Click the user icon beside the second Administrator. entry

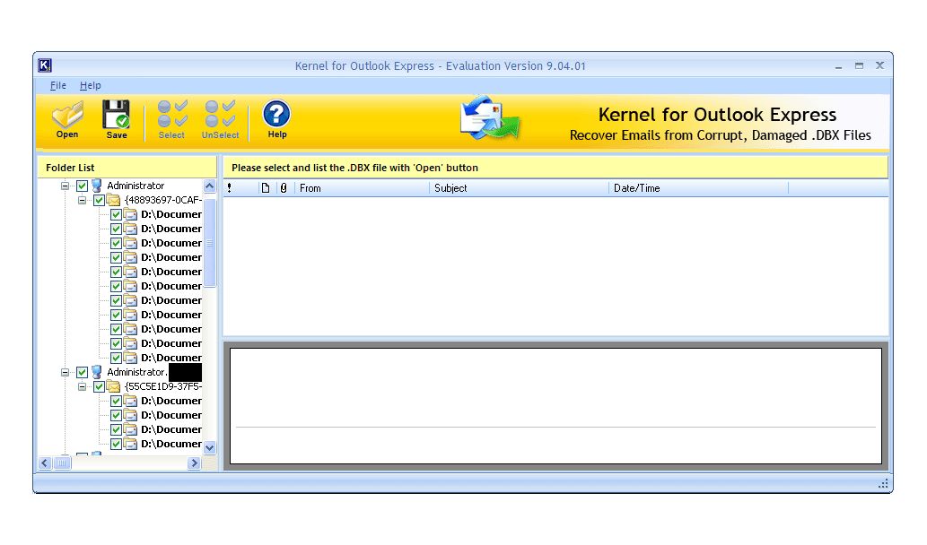96,373
